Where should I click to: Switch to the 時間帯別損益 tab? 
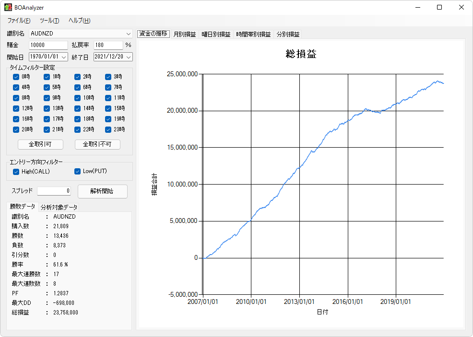pos(253,35)
